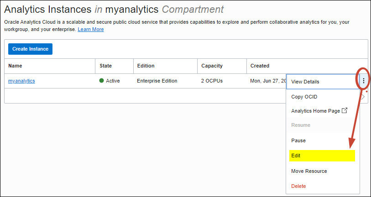Open the myanalytics instance link
This screenshot has width=371, height=197.
(x=21, y=81)
